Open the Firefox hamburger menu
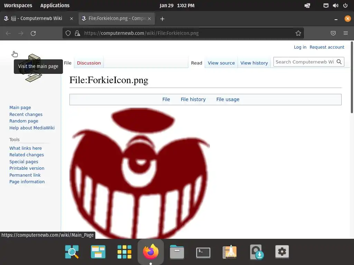This screenshot has width=354, height=265. click(x=346, y=33)
